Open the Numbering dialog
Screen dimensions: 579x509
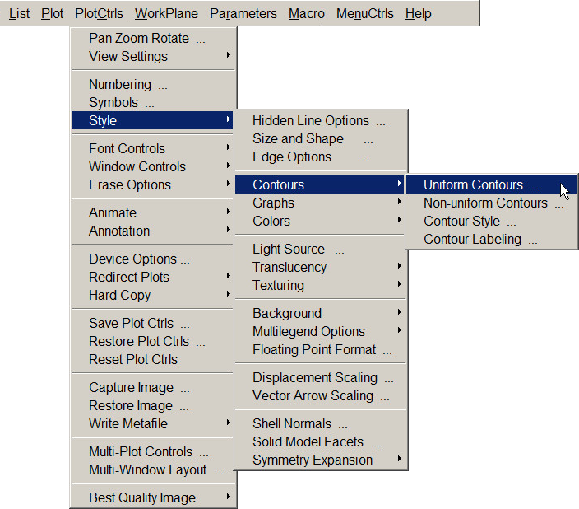[120, 85]
